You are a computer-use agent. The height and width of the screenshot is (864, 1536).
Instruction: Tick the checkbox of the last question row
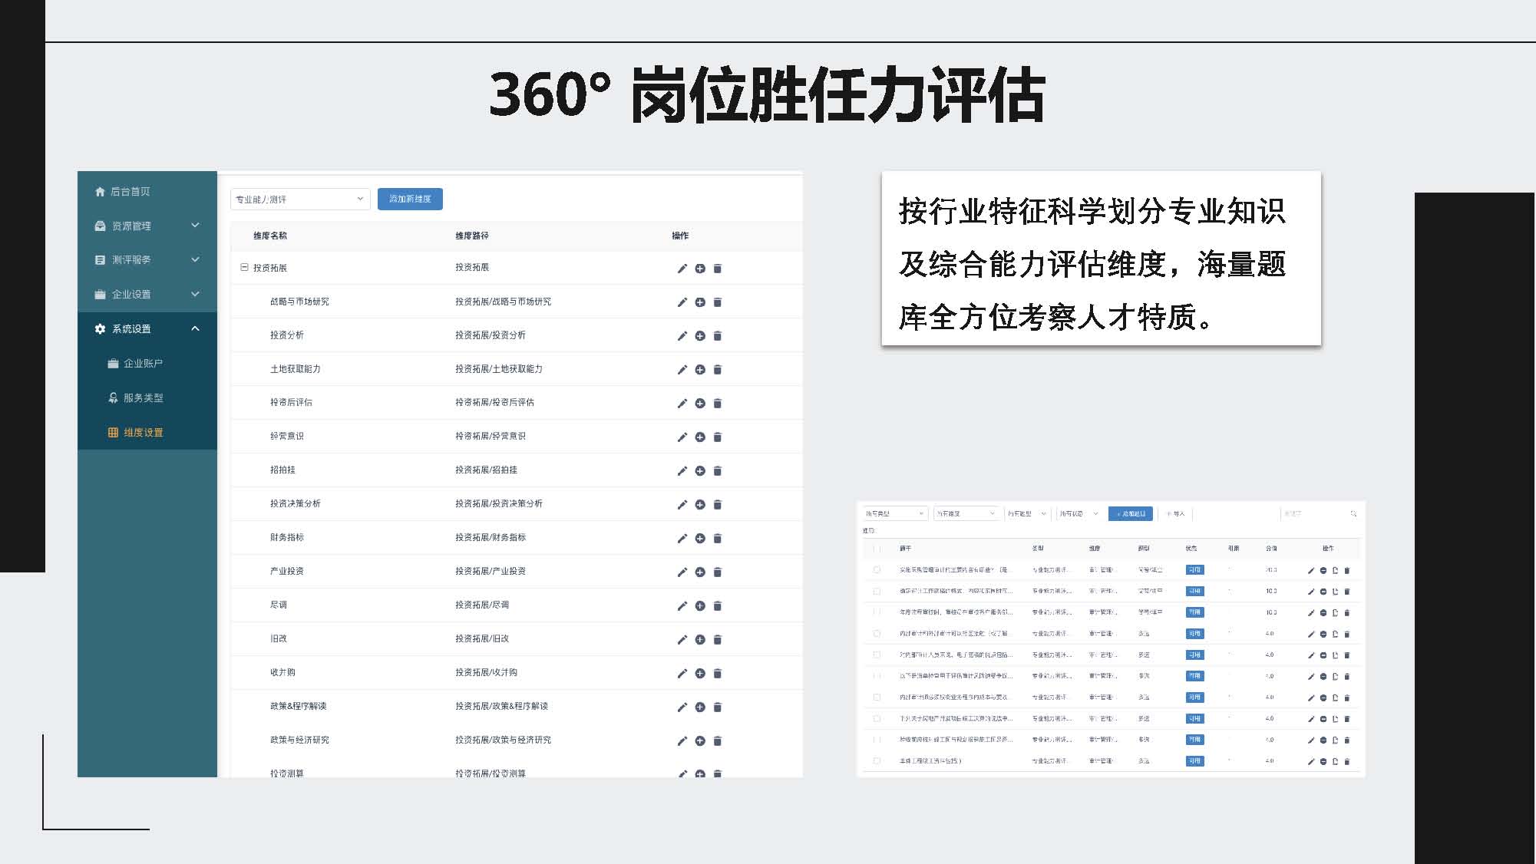pos(877,761)
